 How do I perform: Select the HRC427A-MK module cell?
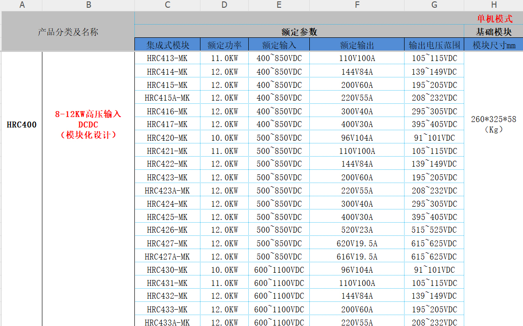[167, 257]
